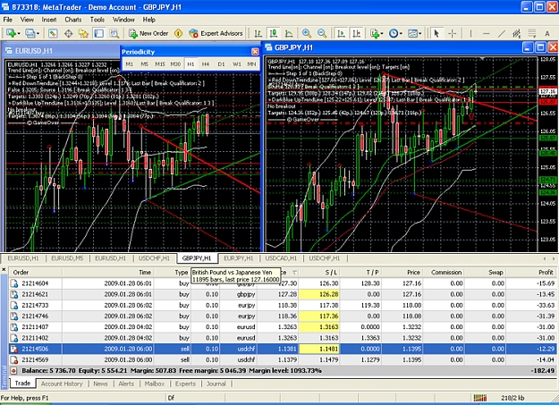Click the Order column header
The width and height of the screenshot is (559, 405).
36,273
